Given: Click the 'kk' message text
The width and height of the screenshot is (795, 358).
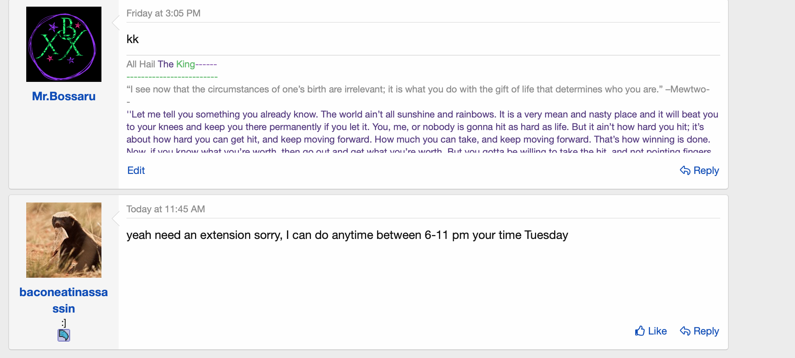Looking at the screenshot, I should 133,39.
